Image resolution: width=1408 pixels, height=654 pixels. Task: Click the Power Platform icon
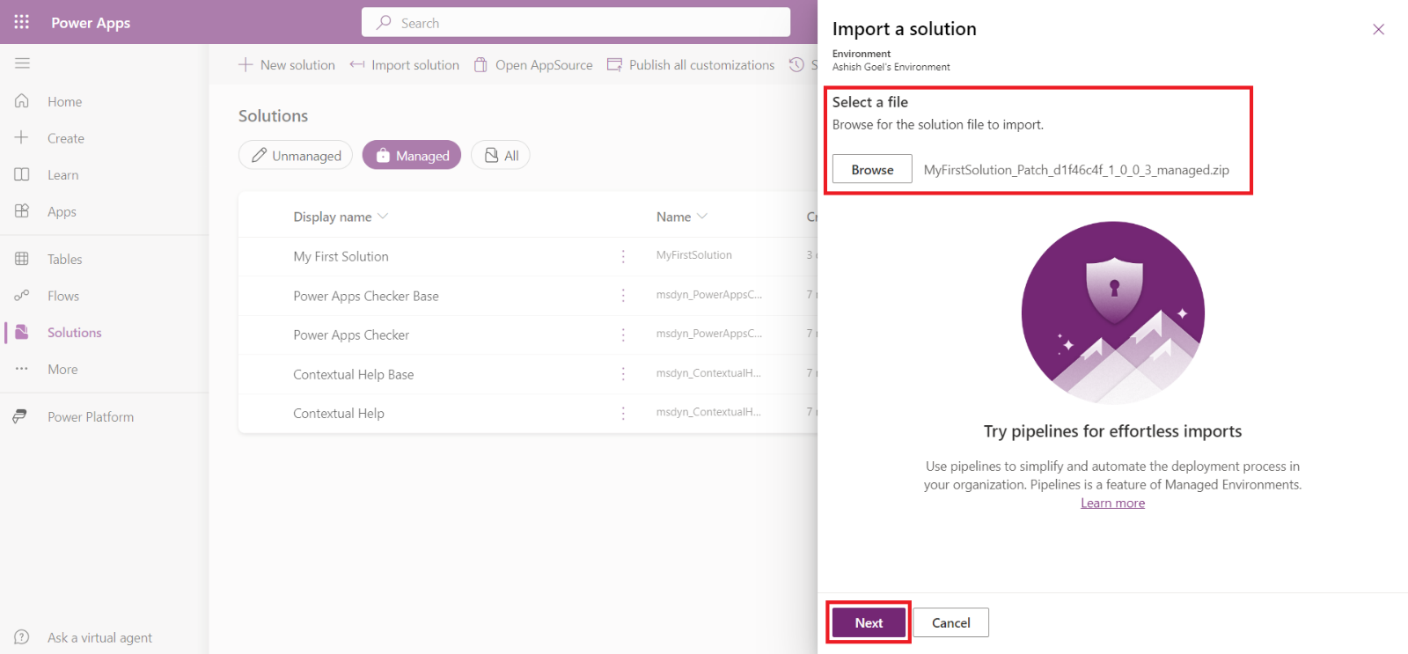(20, 416)
